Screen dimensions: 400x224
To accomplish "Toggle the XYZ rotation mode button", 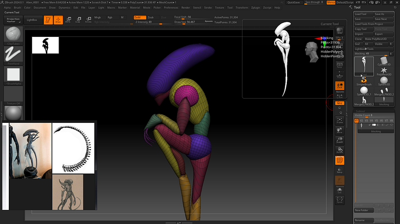I will [340, 103].
